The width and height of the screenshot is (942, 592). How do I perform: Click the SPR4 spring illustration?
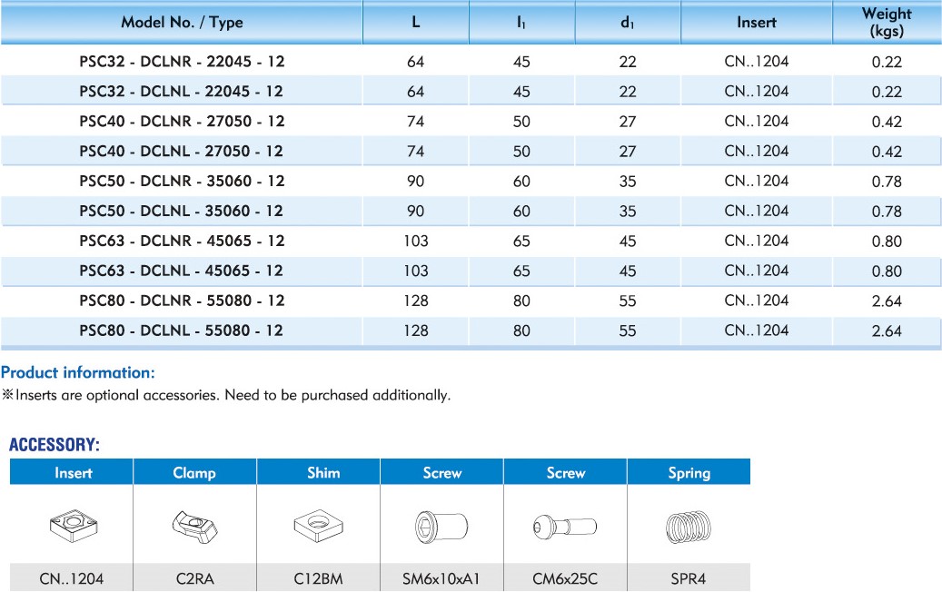(689, 528)
